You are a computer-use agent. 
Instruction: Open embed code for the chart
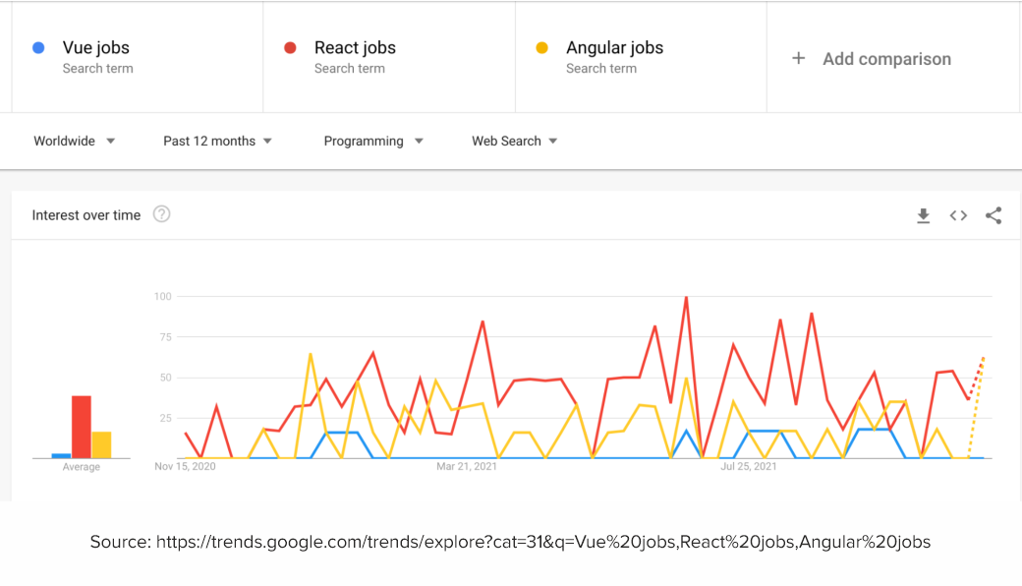click(x=958, y=215)
